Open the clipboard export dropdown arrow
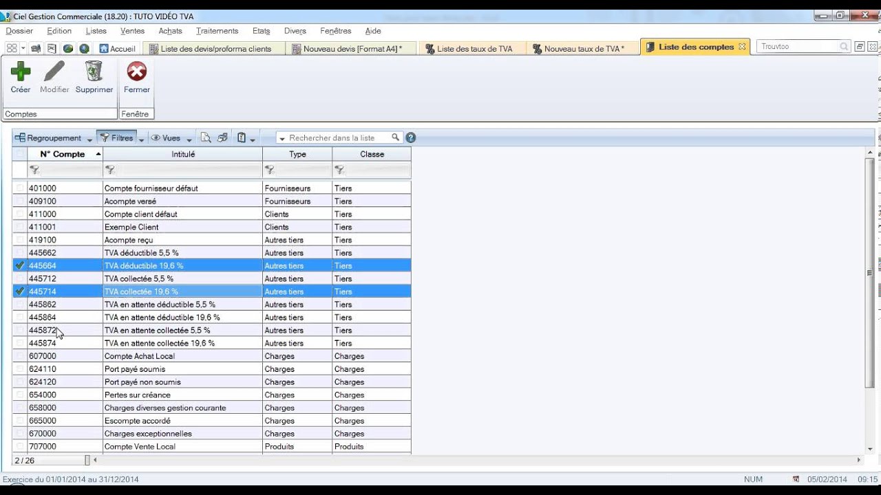Screen dimensions: 881x495 (253, 139)
